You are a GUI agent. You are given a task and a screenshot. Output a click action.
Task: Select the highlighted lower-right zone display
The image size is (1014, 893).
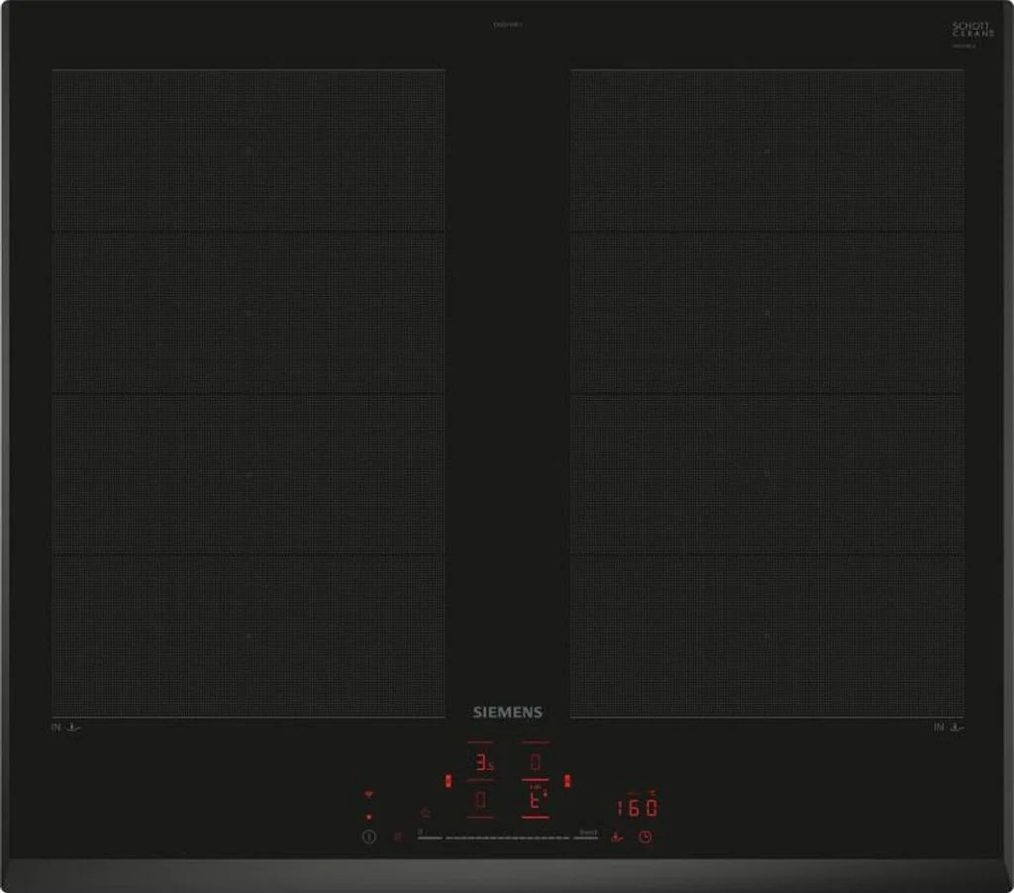click(x=536, y=800)
